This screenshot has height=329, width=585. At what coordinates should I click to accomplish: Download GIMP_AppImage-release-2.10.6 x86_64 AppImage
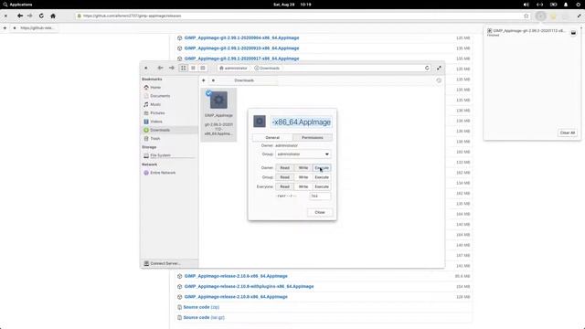pyautogui.click(x=236, y=276)
